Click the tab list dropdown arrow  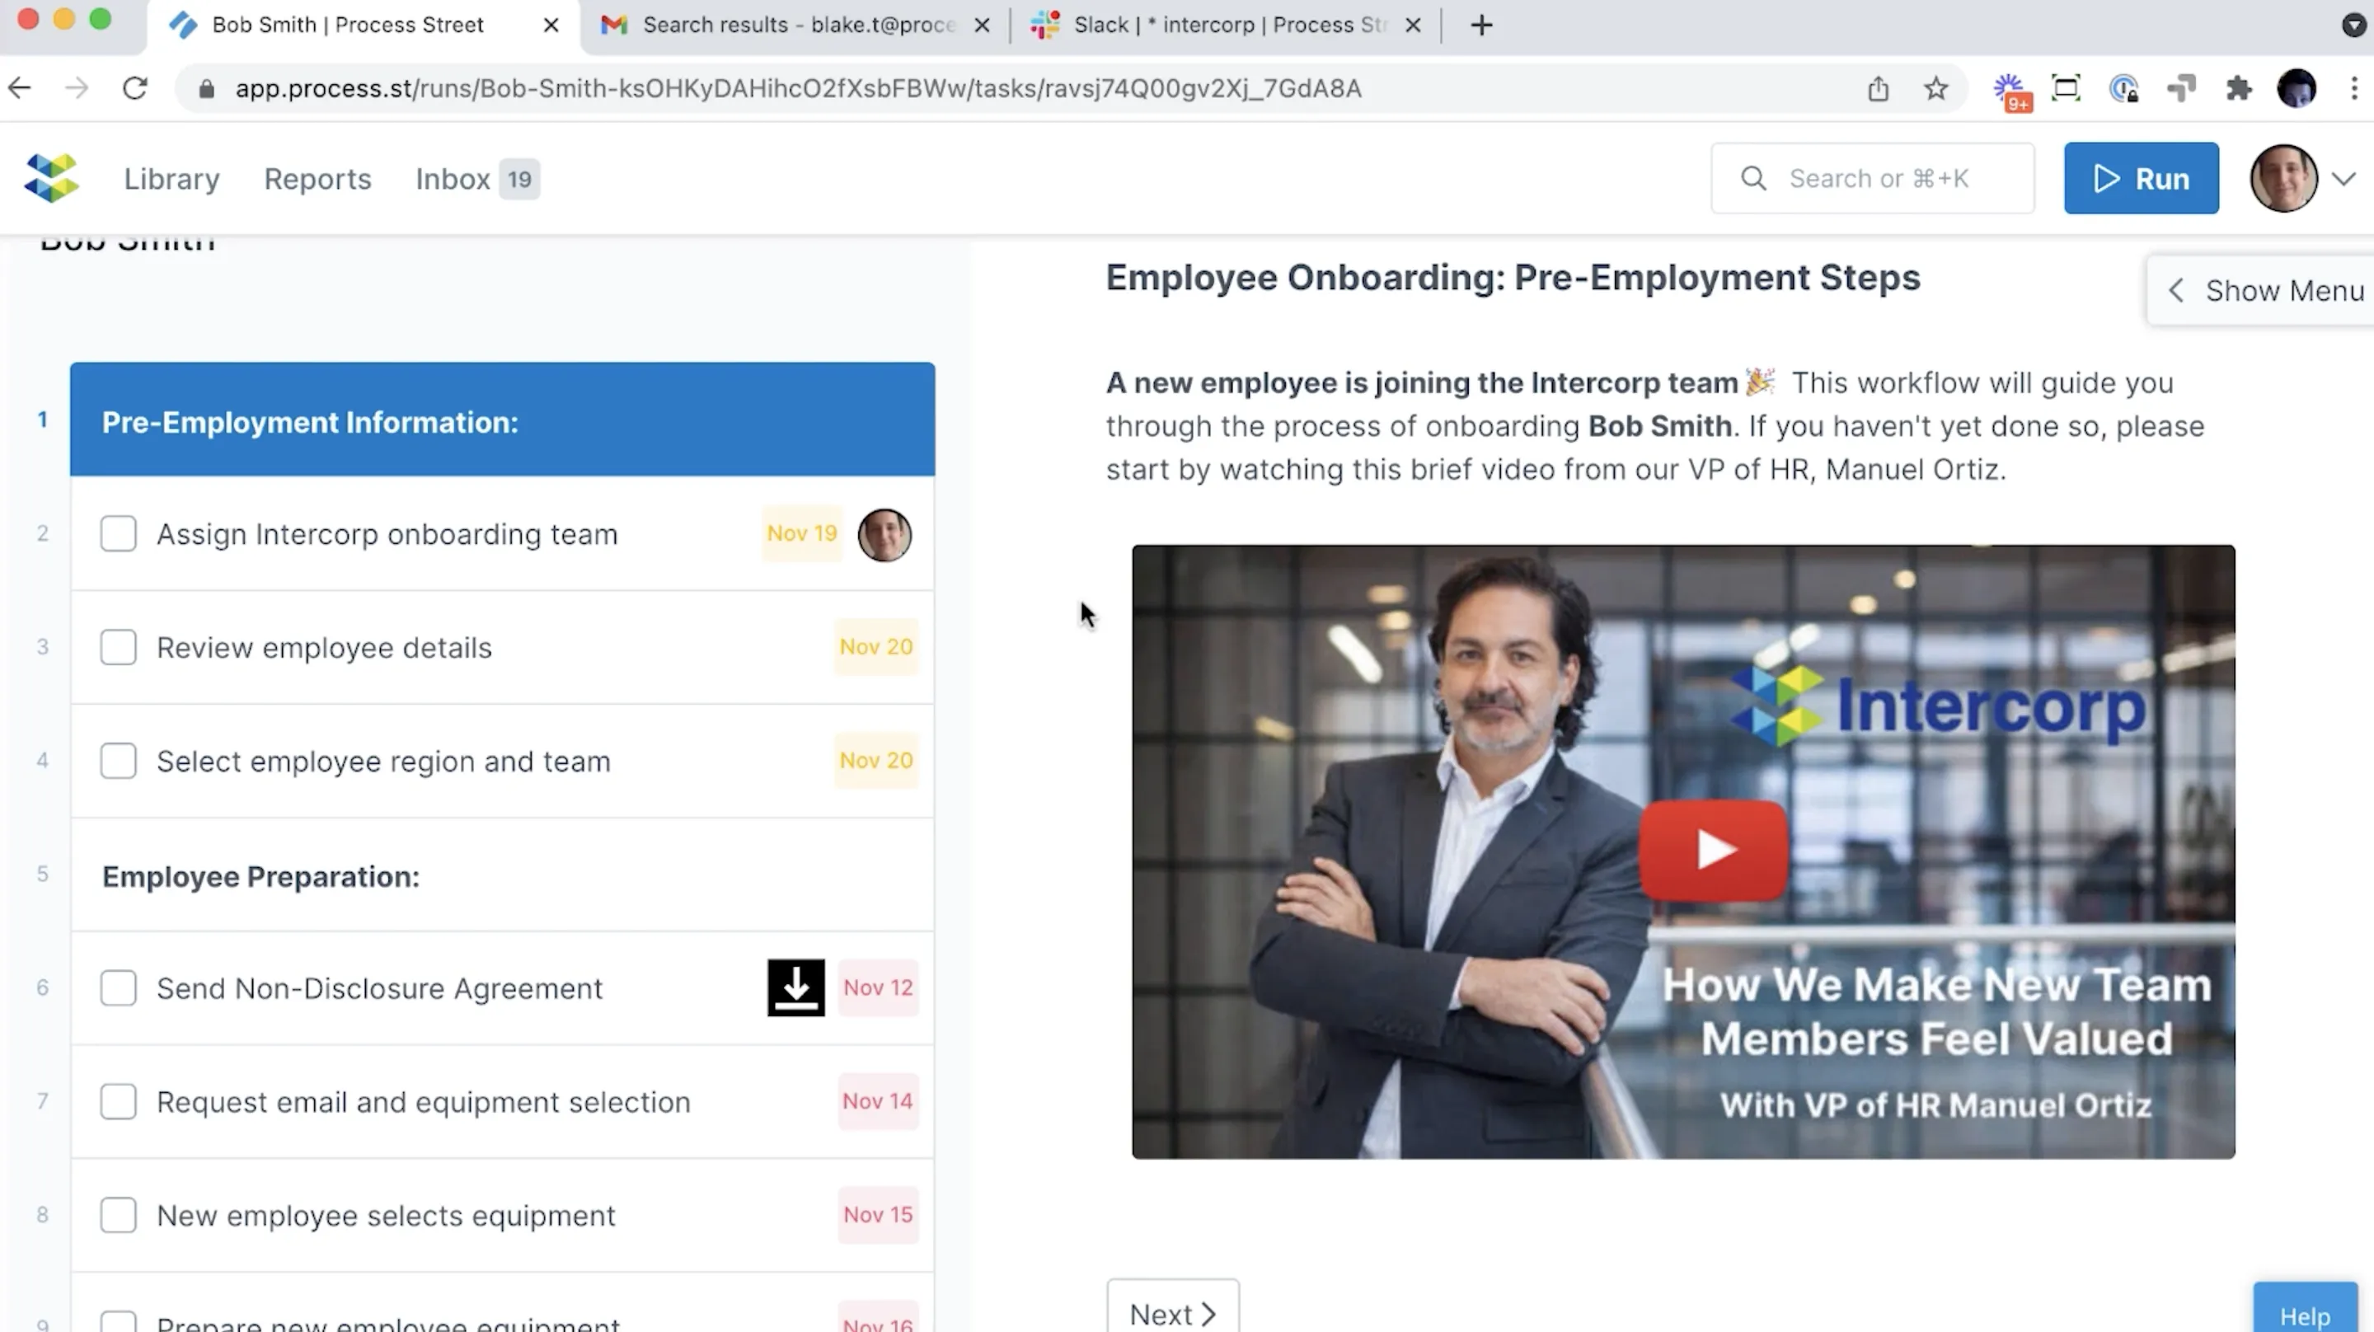(x=2353, y=25)
